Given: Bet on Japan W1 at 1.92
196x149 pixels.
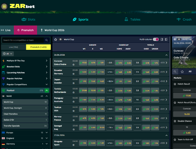Looking at the screenshot, I should 83,81.
